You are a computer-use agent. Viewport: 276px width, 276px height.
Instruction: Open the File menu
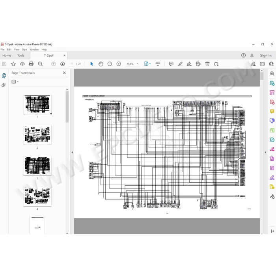coord(2,50)
